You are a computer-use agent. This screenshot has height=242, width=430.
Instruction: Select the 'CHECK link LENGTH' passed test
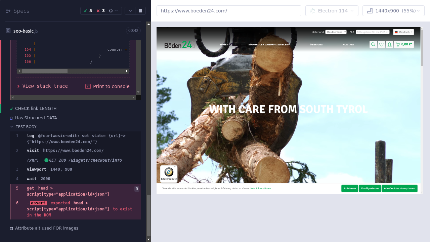[36, 109]
